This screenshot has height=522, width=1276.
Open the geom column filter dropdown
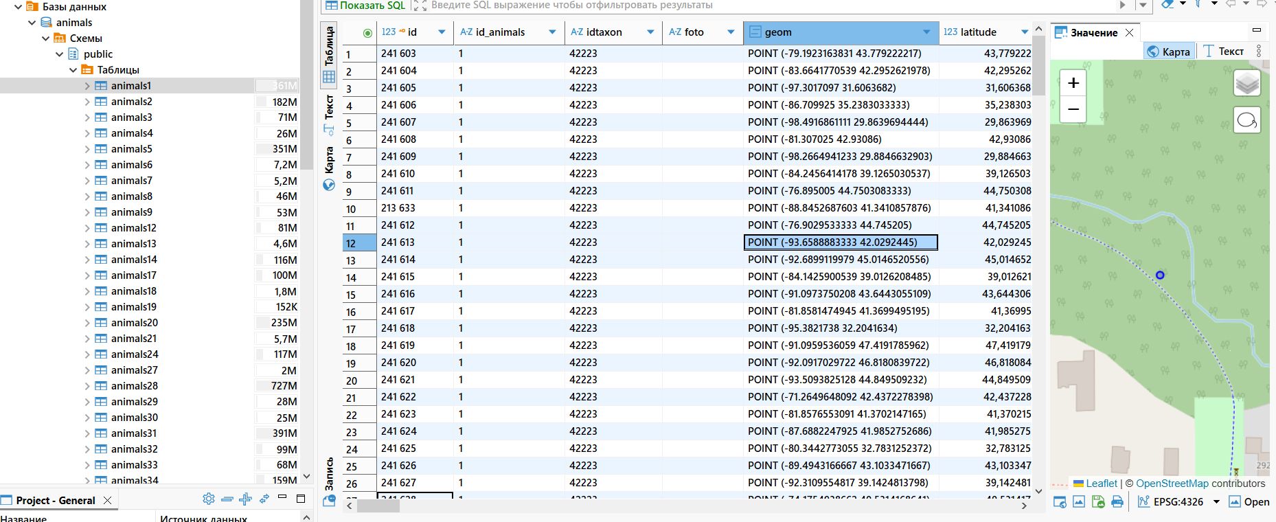tap(926, 32)
